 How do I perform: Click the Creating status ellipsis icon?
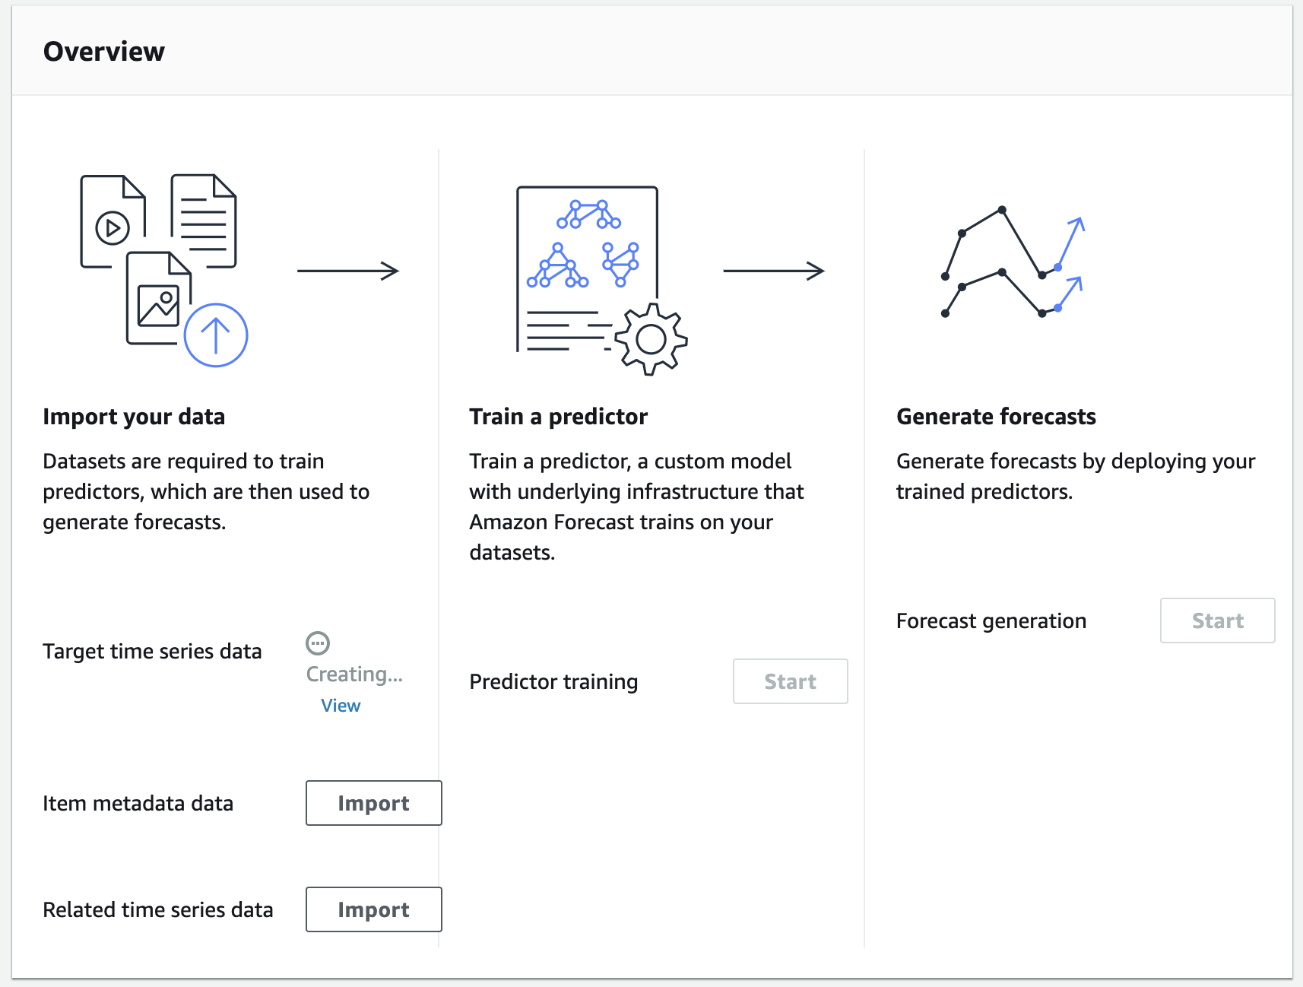pos(318,643)
